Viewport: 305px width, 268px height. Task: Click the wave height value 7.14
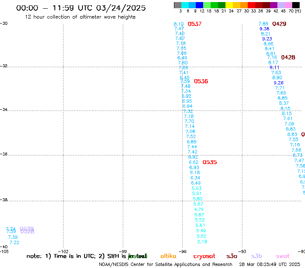tap(190, 126)
